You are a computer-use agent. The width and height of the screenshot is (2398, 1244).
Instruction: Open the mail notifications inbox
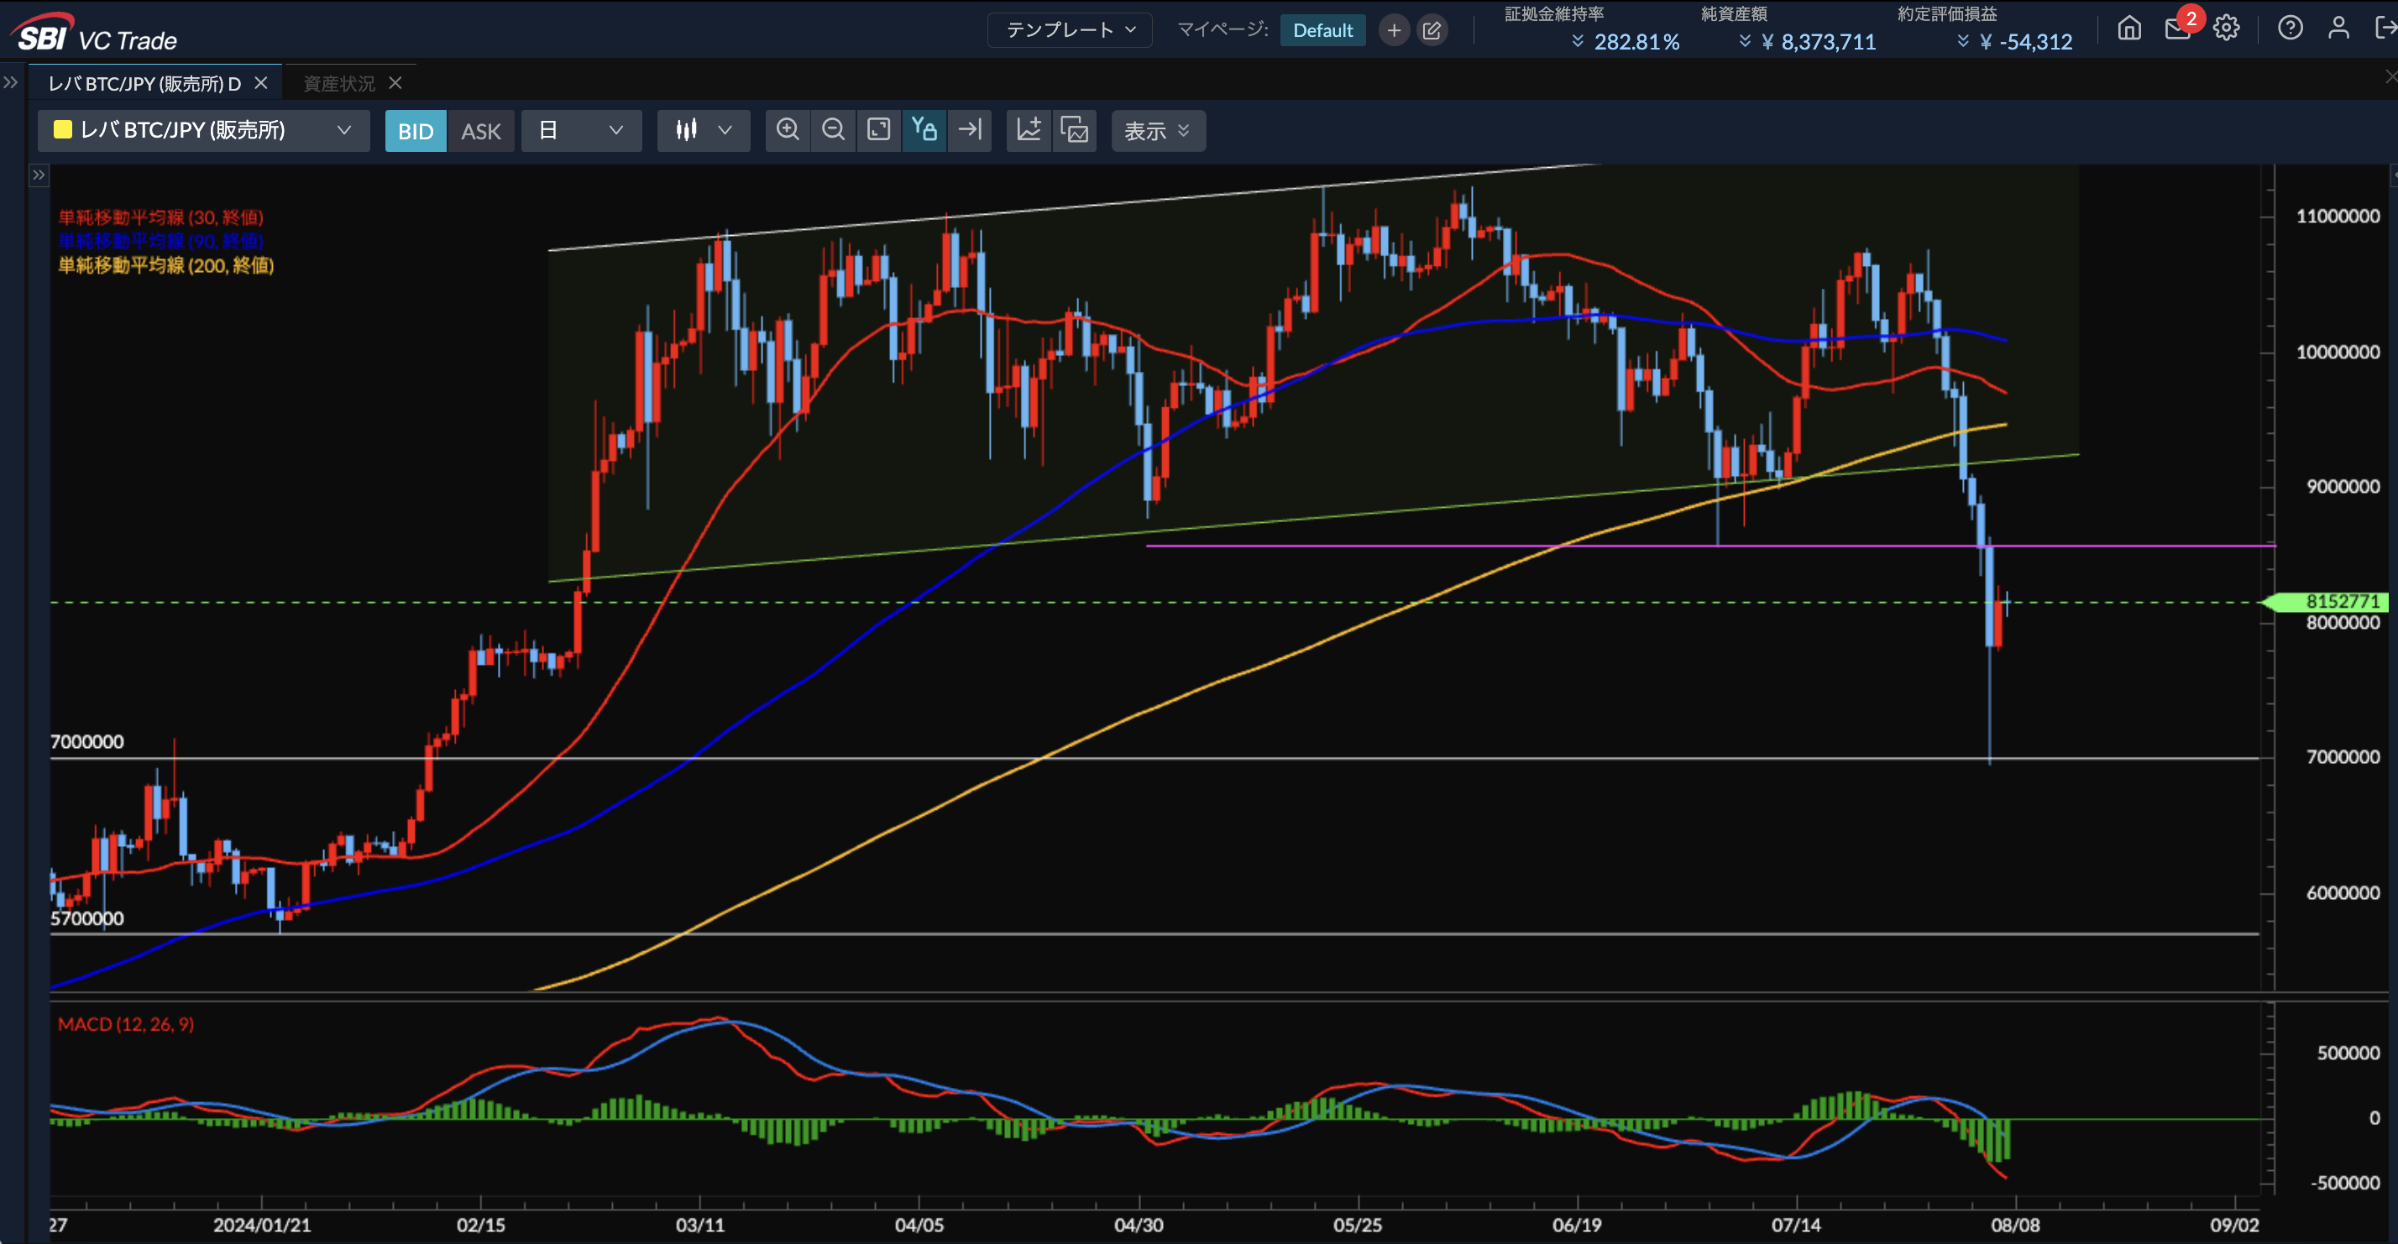pyautogui.click(x=2177, y=29)
